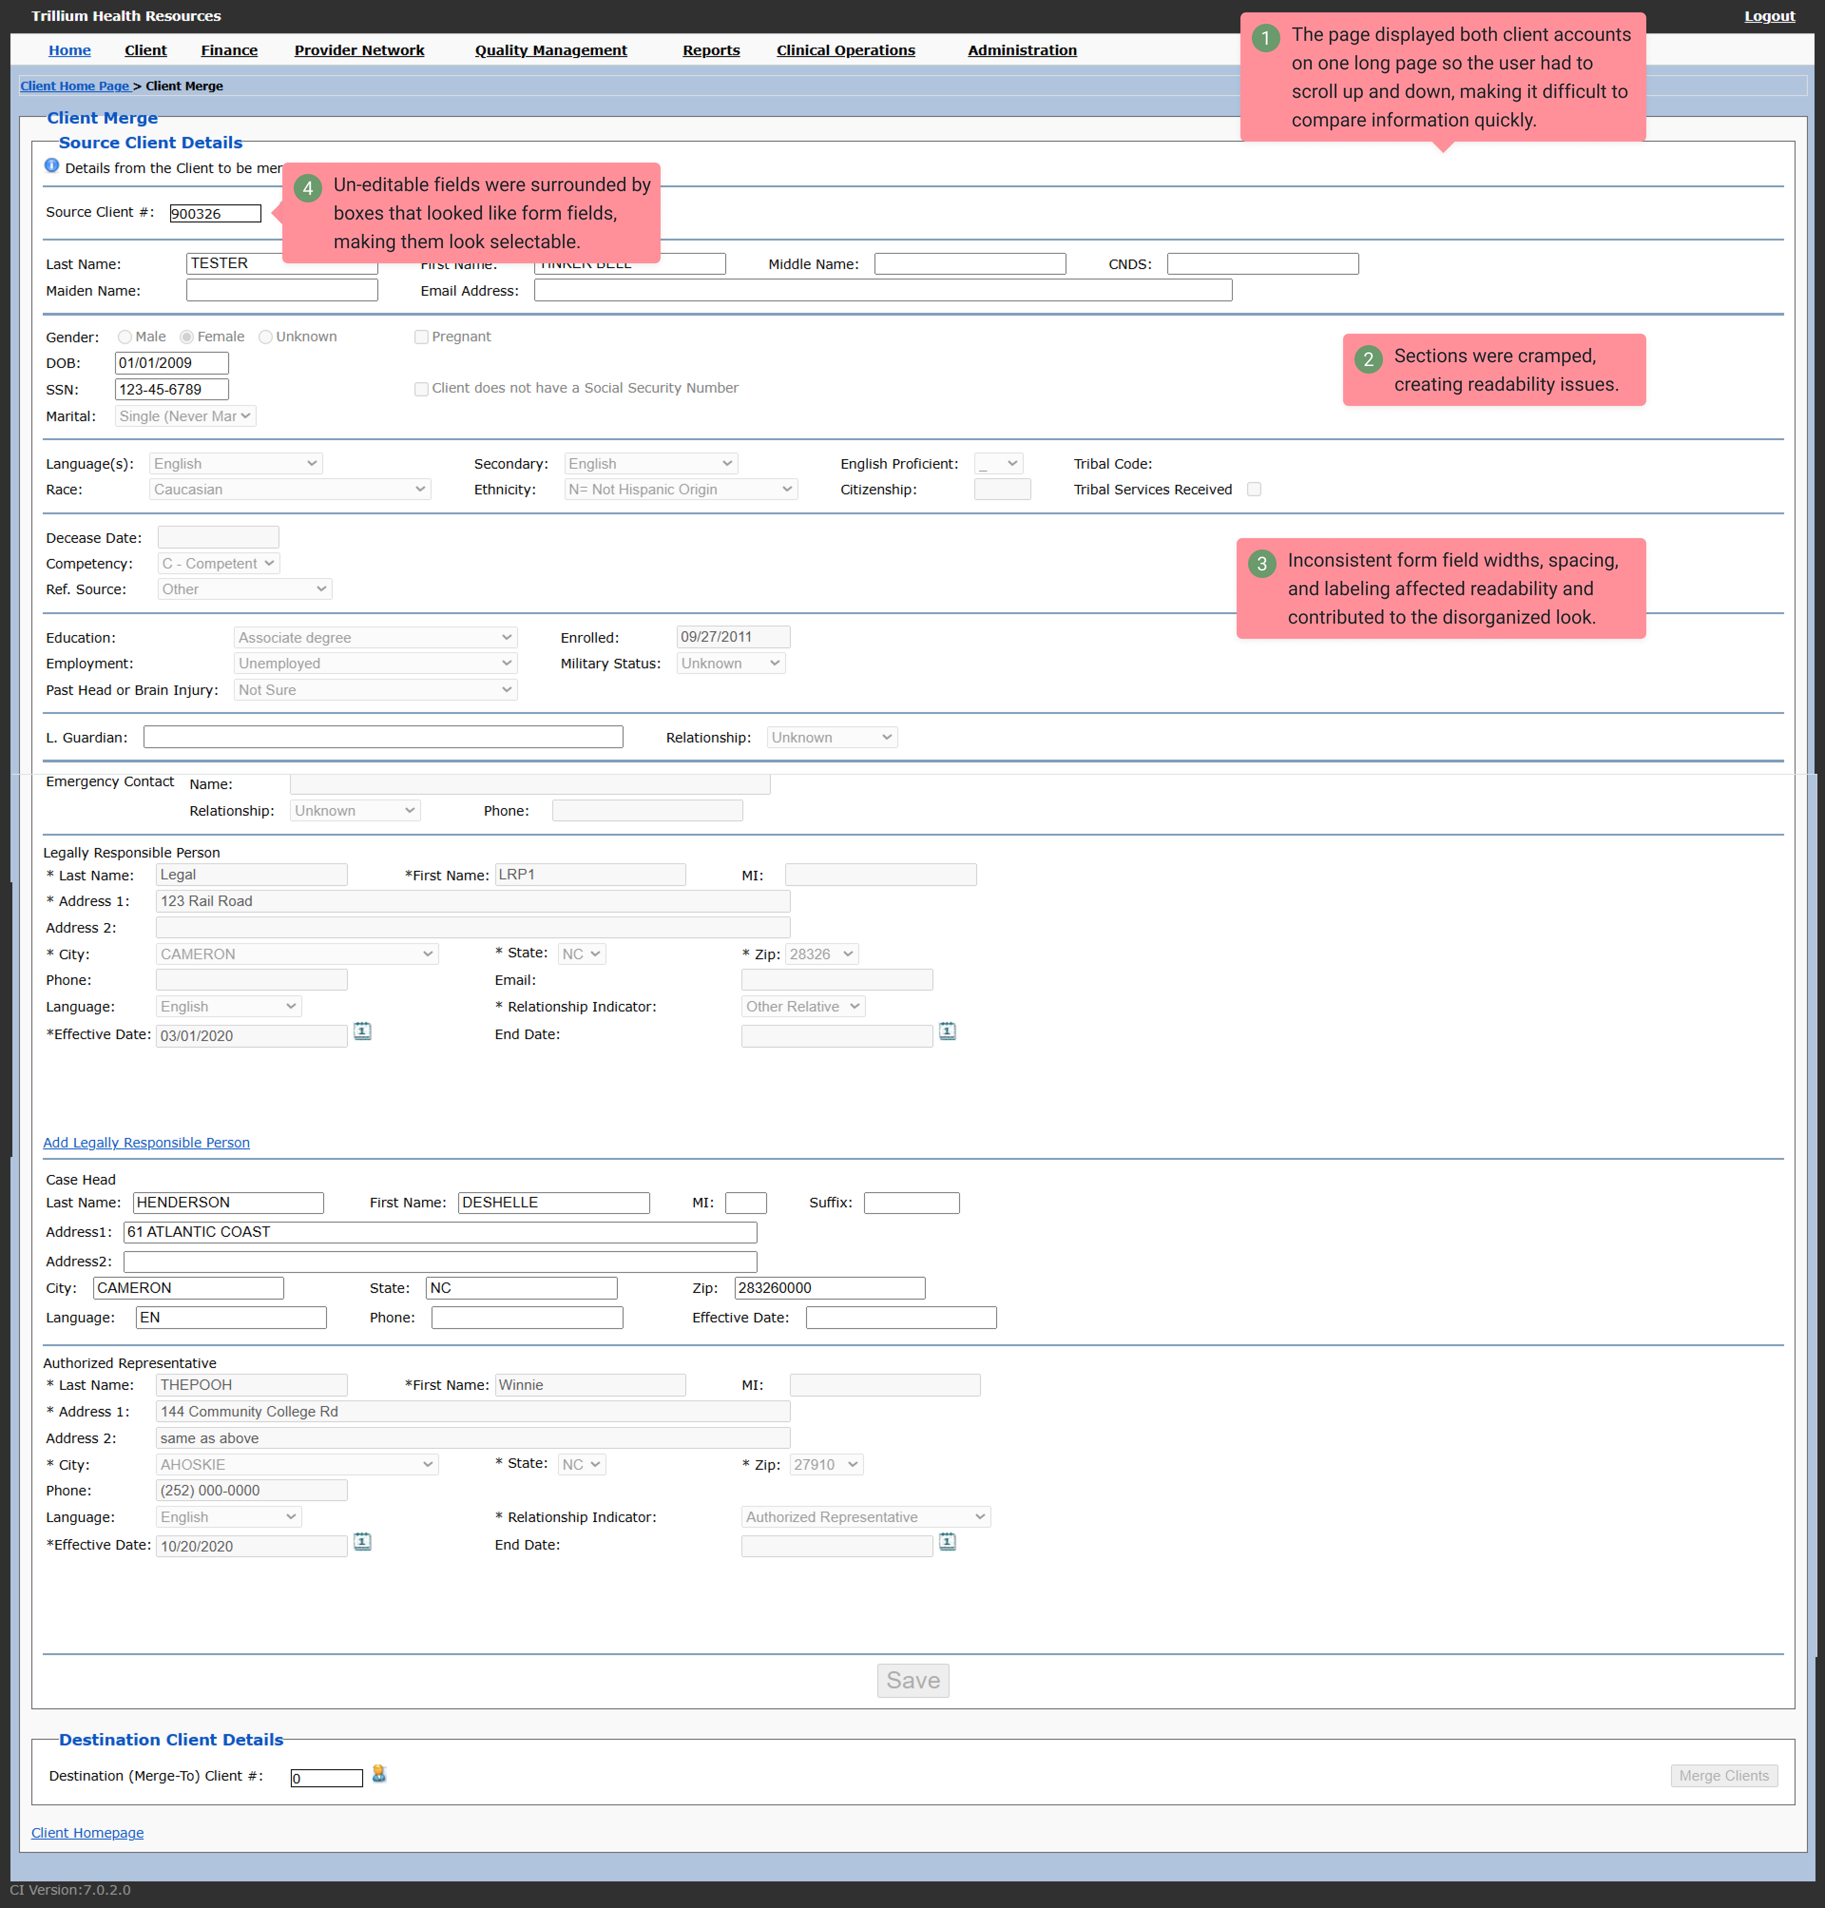Open the Clinical Operations menu
The width and height of the screenshot is (1825, 1908).
[x=845, y=50]
